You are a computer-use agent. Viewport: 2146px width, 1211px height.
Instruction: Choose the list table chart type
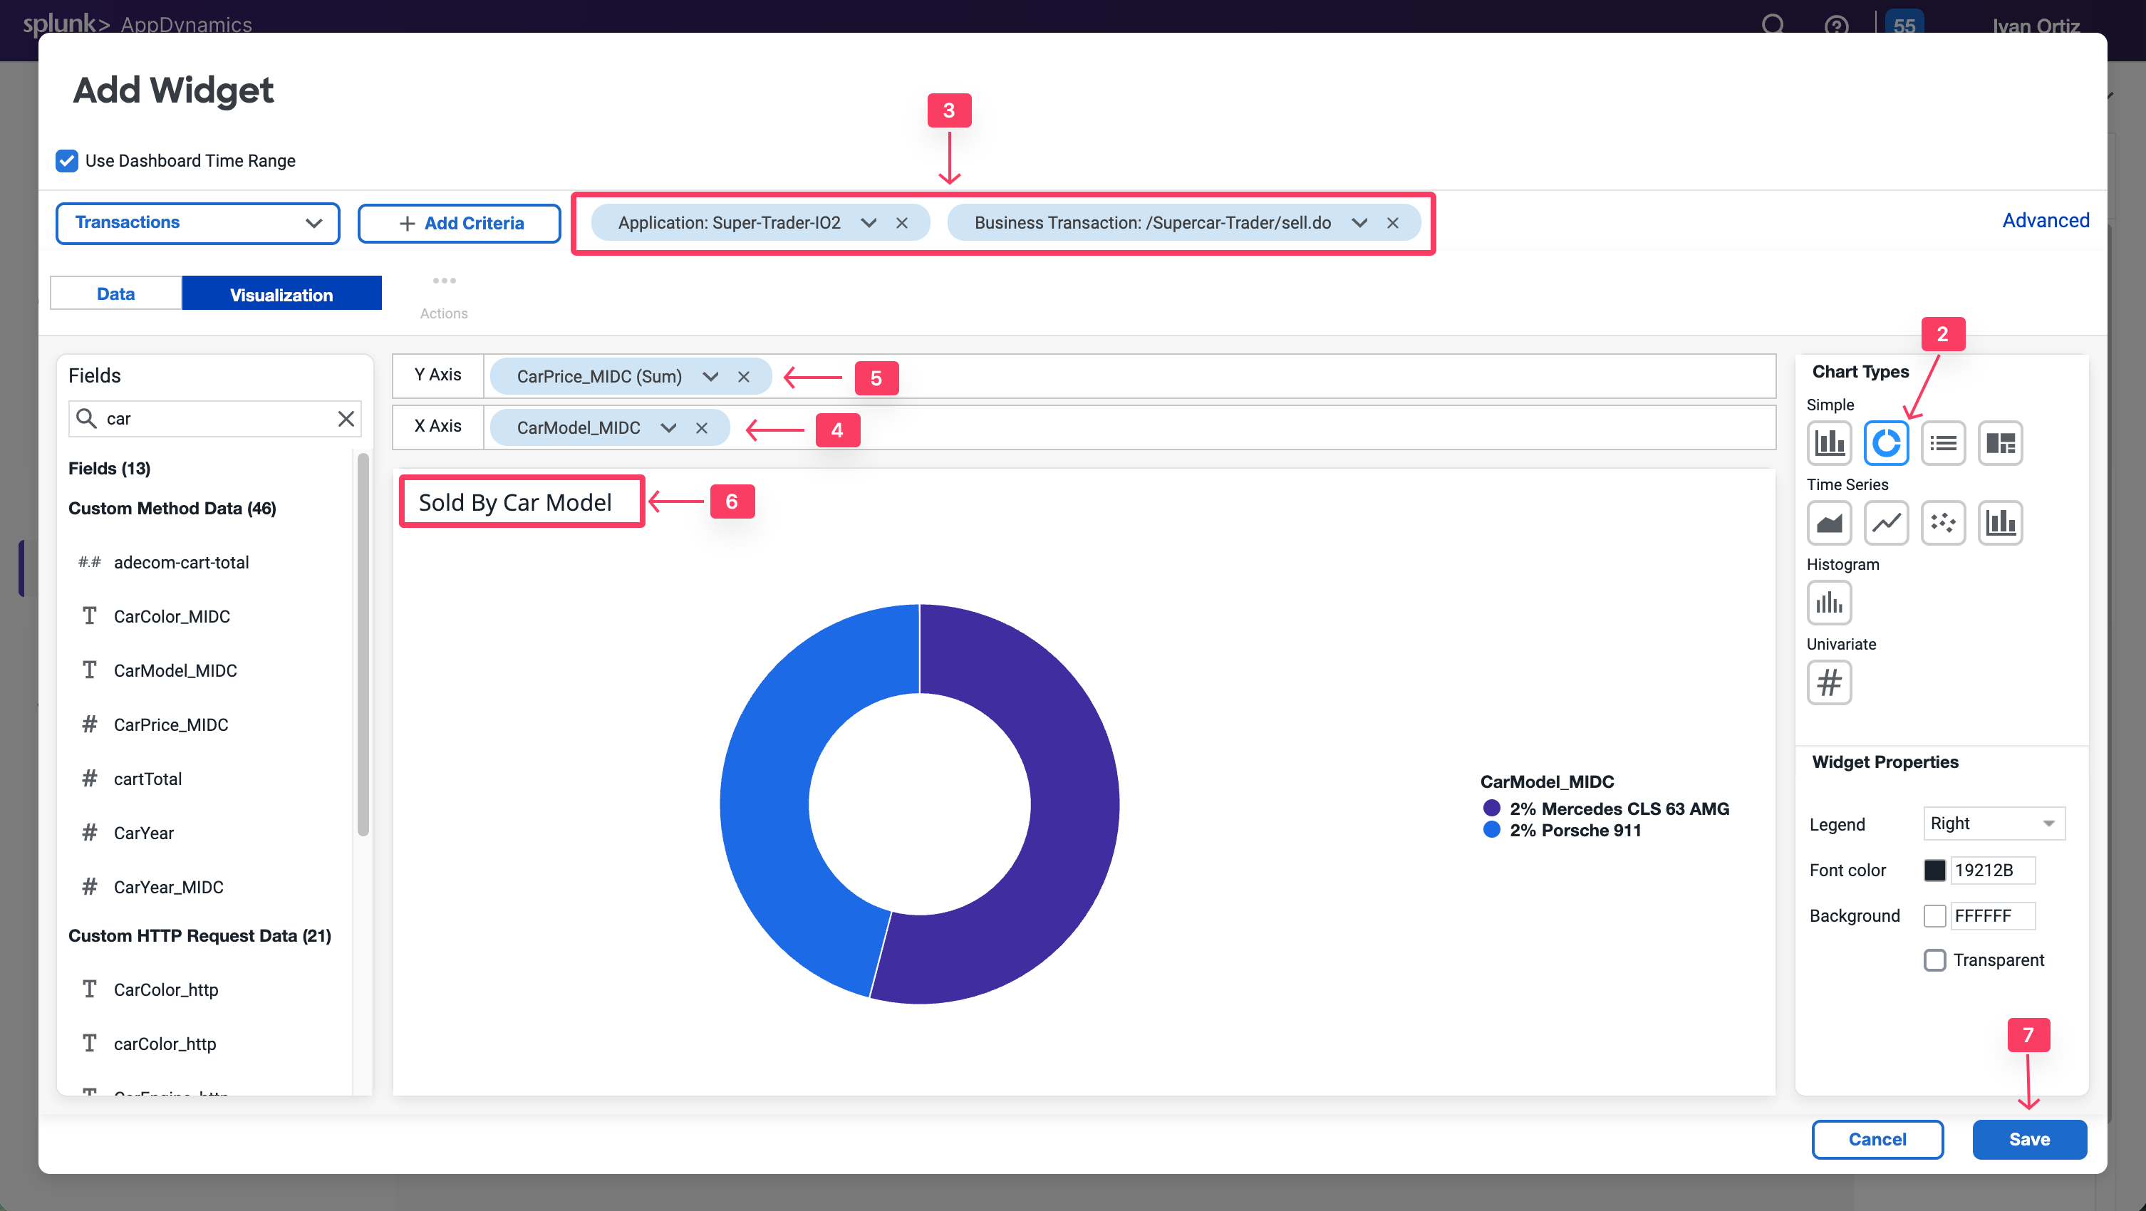[1943, 442]
